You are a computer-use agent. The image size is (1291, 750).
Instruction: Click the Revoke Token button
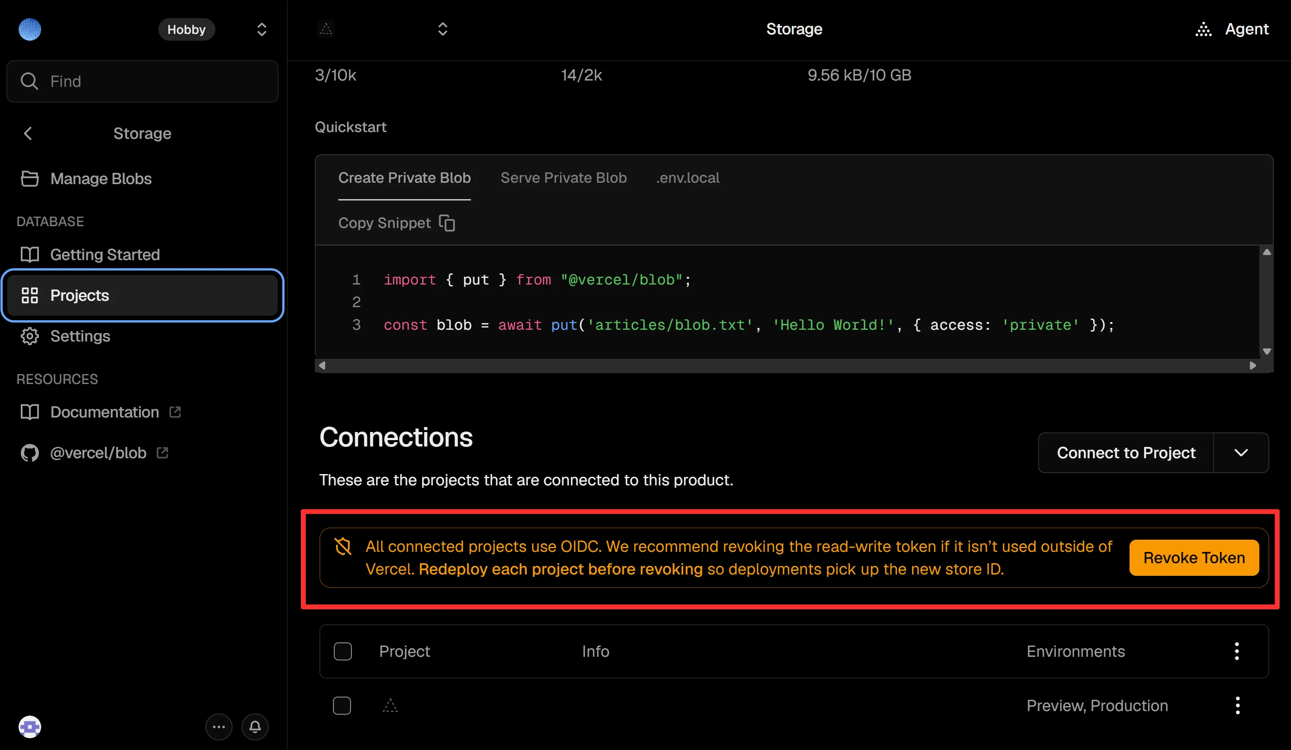pos(1194,557)
